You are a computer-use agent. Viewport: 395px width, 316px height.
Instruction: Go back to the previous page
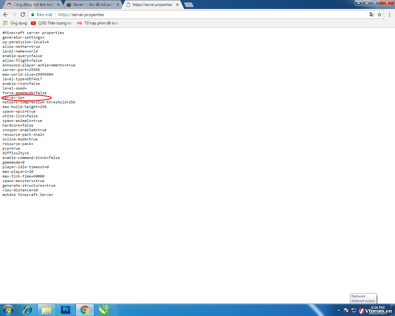point(6,15)
